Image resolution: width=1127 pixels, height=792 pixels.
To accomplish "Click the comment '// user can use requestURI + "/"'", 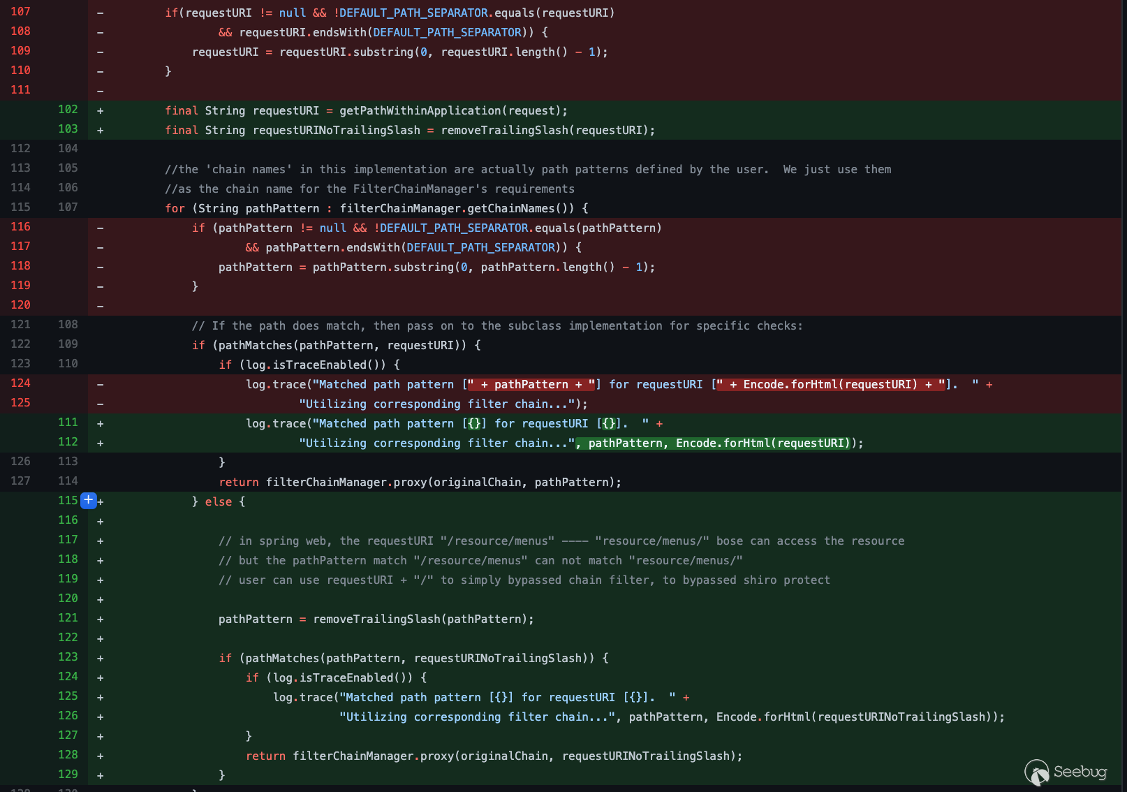I will click(x=524, y=580).
